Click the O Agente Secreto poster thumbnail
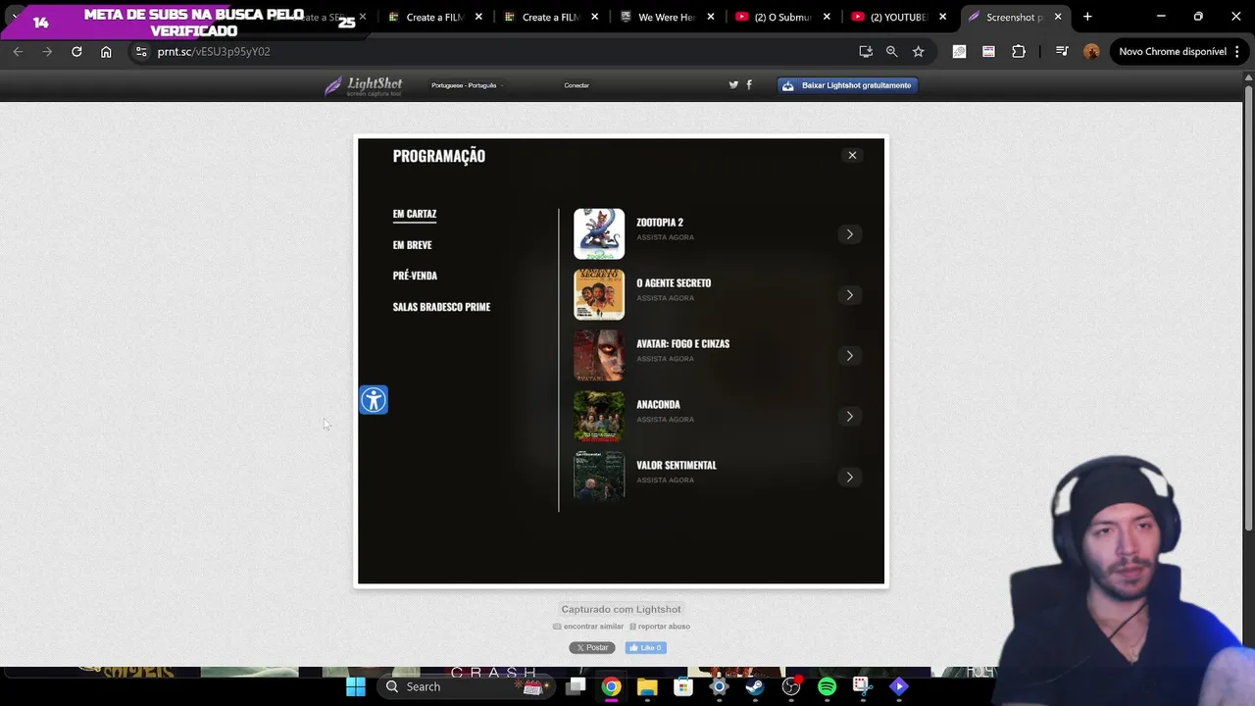Image resolution: width=1255 pixels, height=706 pixels. [599, 294]
